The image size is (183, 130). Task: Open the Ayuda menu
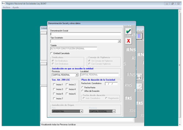click(16, 7)
